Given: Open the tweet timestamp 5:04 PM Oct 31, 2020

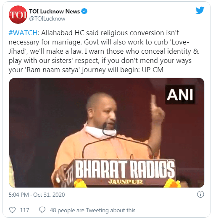Looking at the screenshot, I should tap(37, 195).
